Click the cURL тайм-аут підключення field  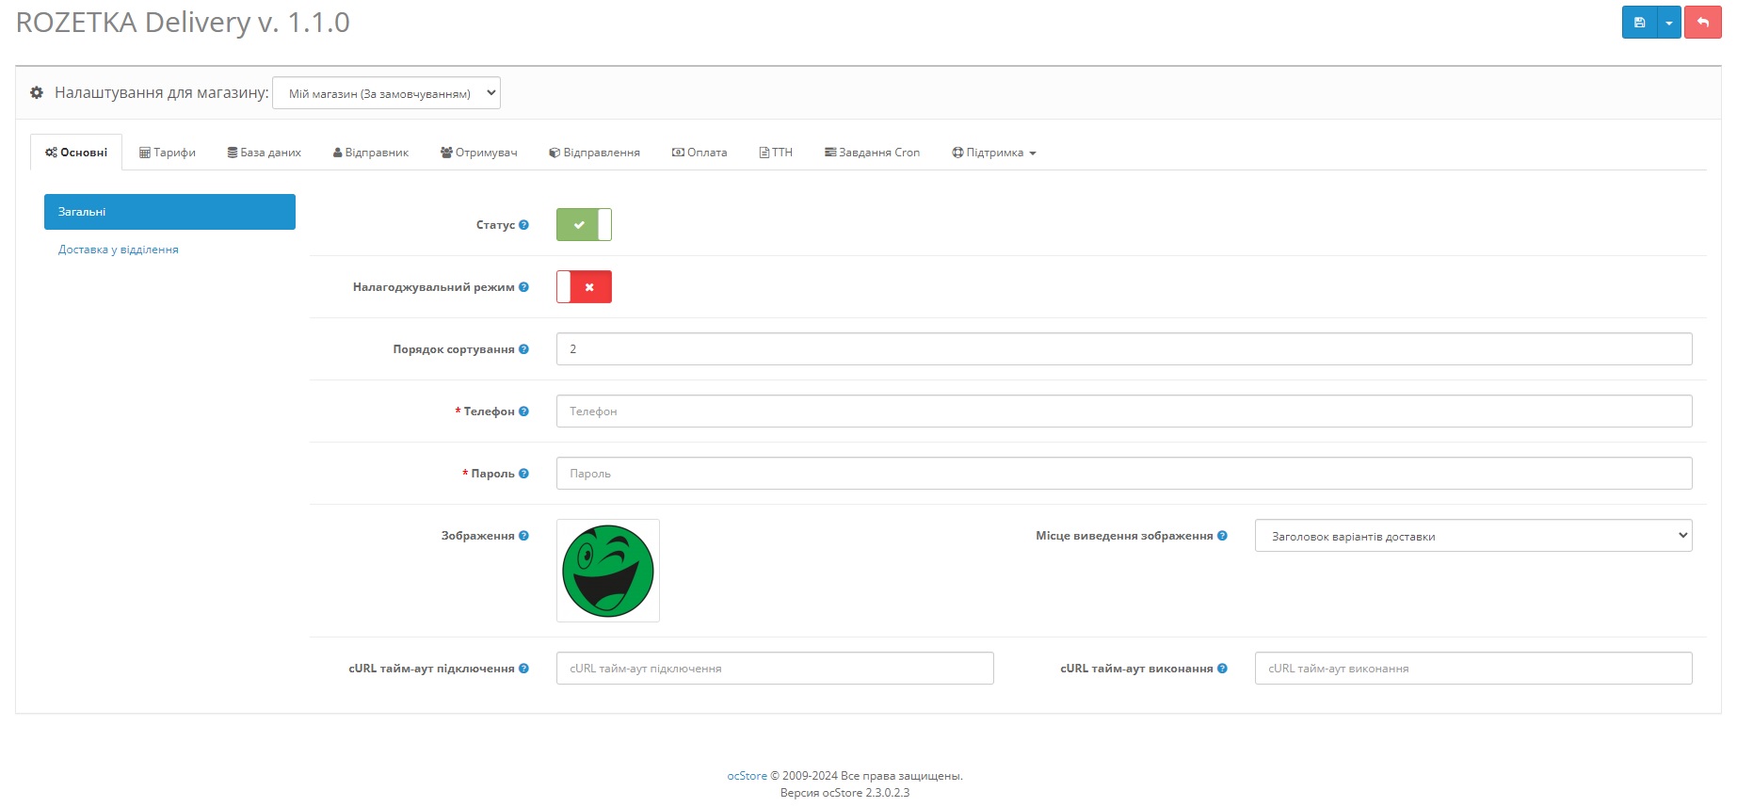775,669
